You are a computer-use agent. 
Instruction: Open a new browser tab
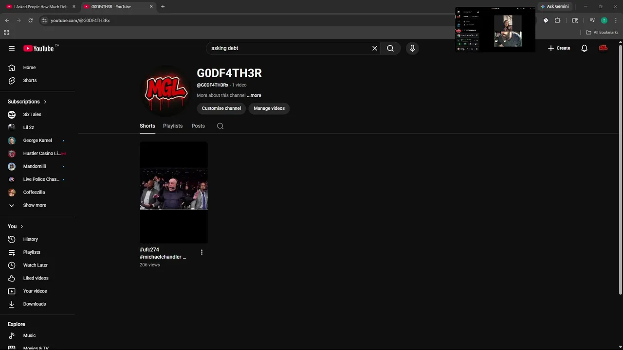[163, 7]
